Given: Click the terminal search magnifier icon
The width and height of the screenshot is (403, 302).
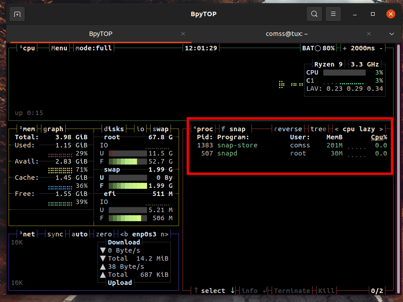Looking at the screenshot, I should click(x=314, y=14).
